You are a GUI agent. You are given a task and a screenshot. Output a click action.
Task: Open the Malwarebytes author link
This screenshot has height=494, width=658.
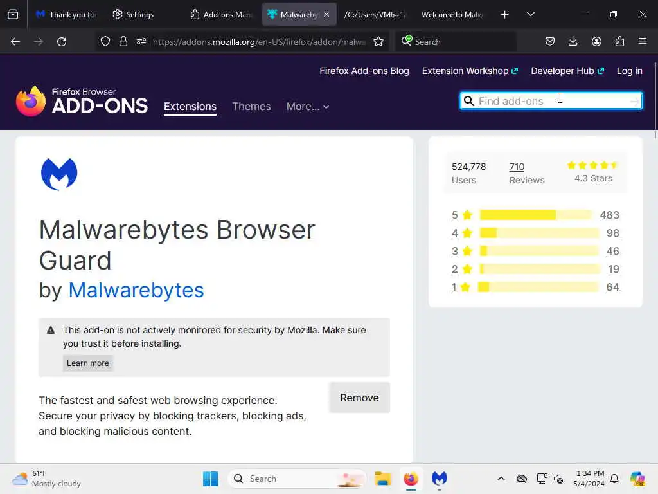136,290
